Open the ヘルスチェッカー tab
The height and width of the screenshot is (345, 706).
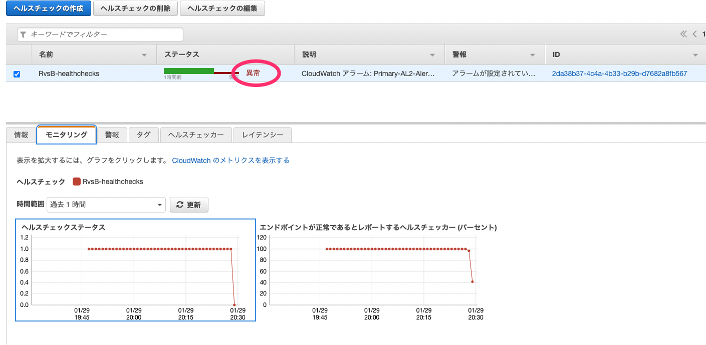tap(195, 134)
